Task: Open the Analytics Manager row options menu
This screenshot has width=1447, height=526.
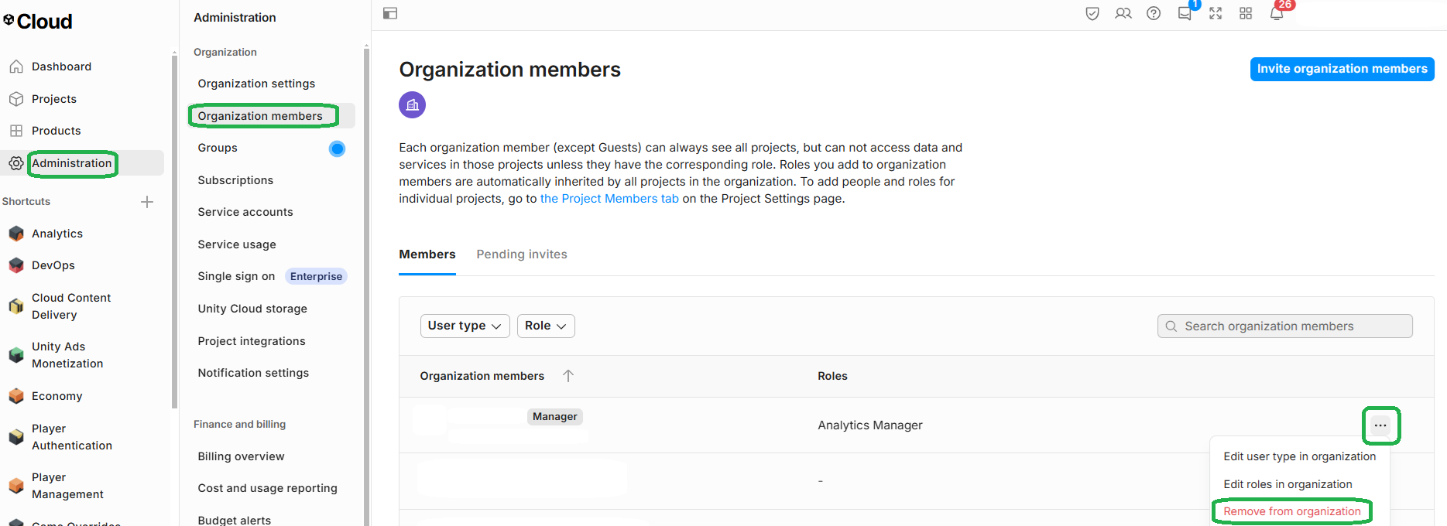Action: click(1380, 425)
